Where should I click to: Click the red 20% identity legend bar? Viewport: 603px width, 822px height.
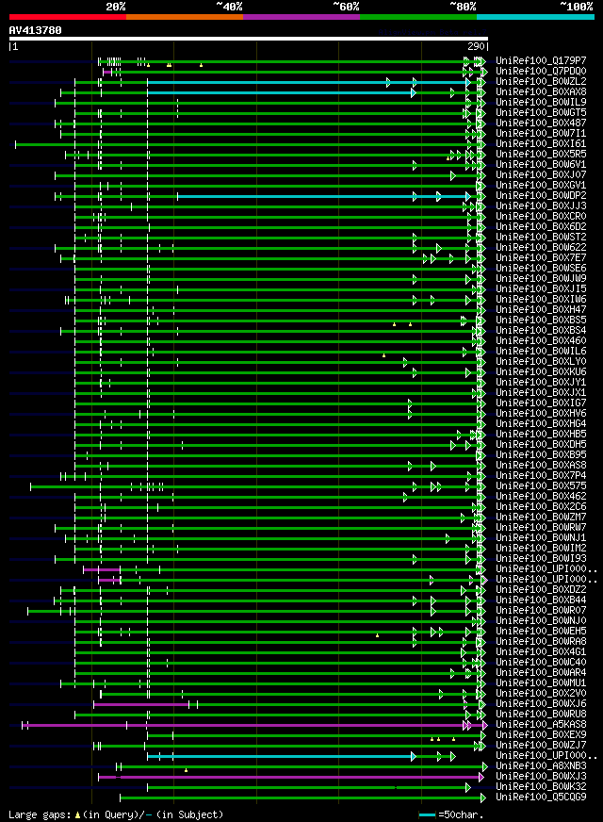coord(68,17)
